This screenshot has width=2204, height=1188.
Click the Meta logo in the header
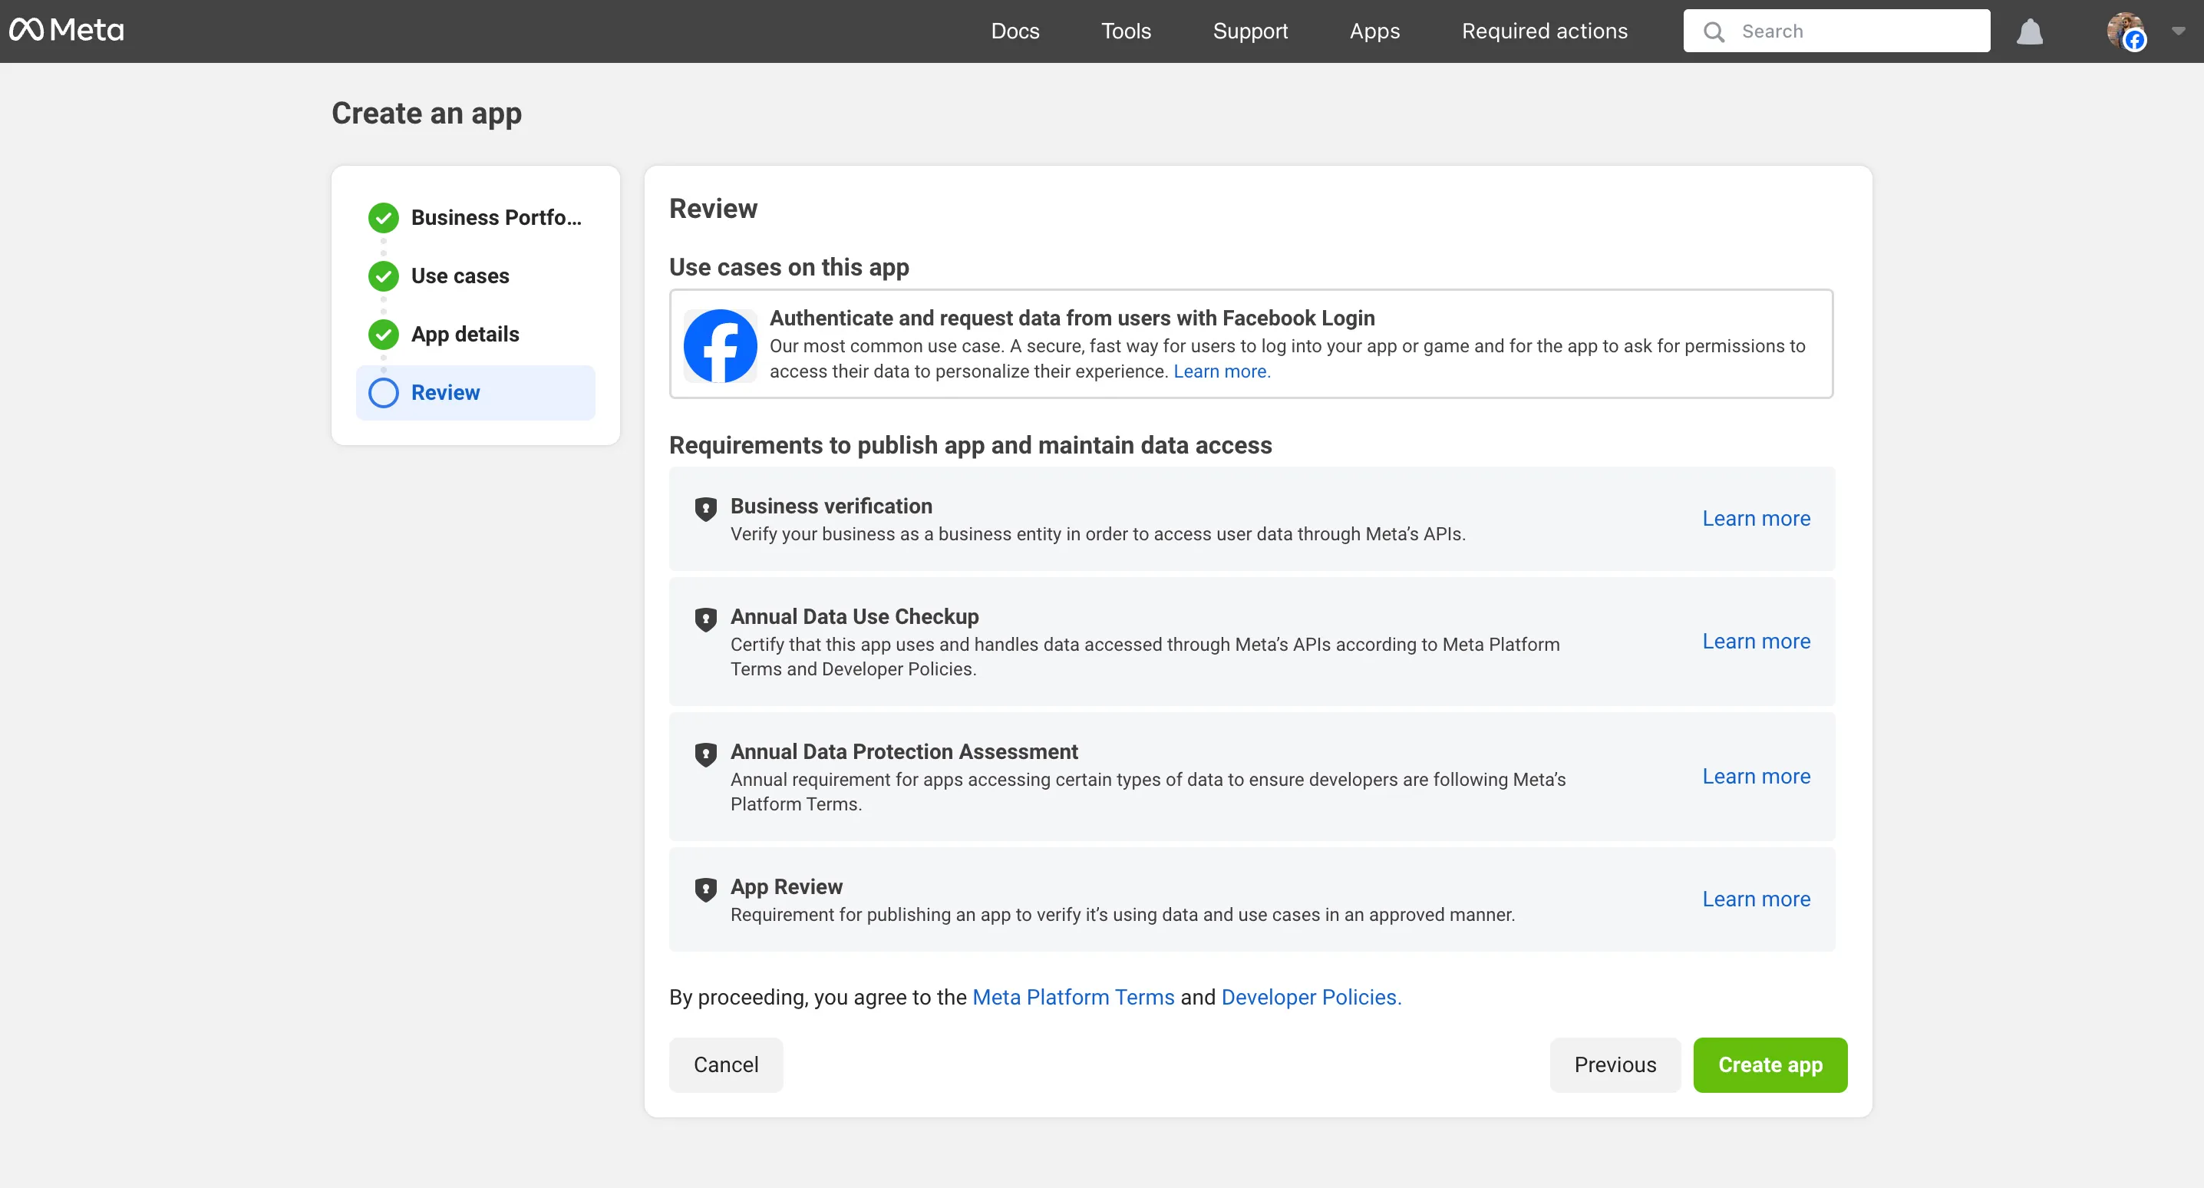click(67, 31)
